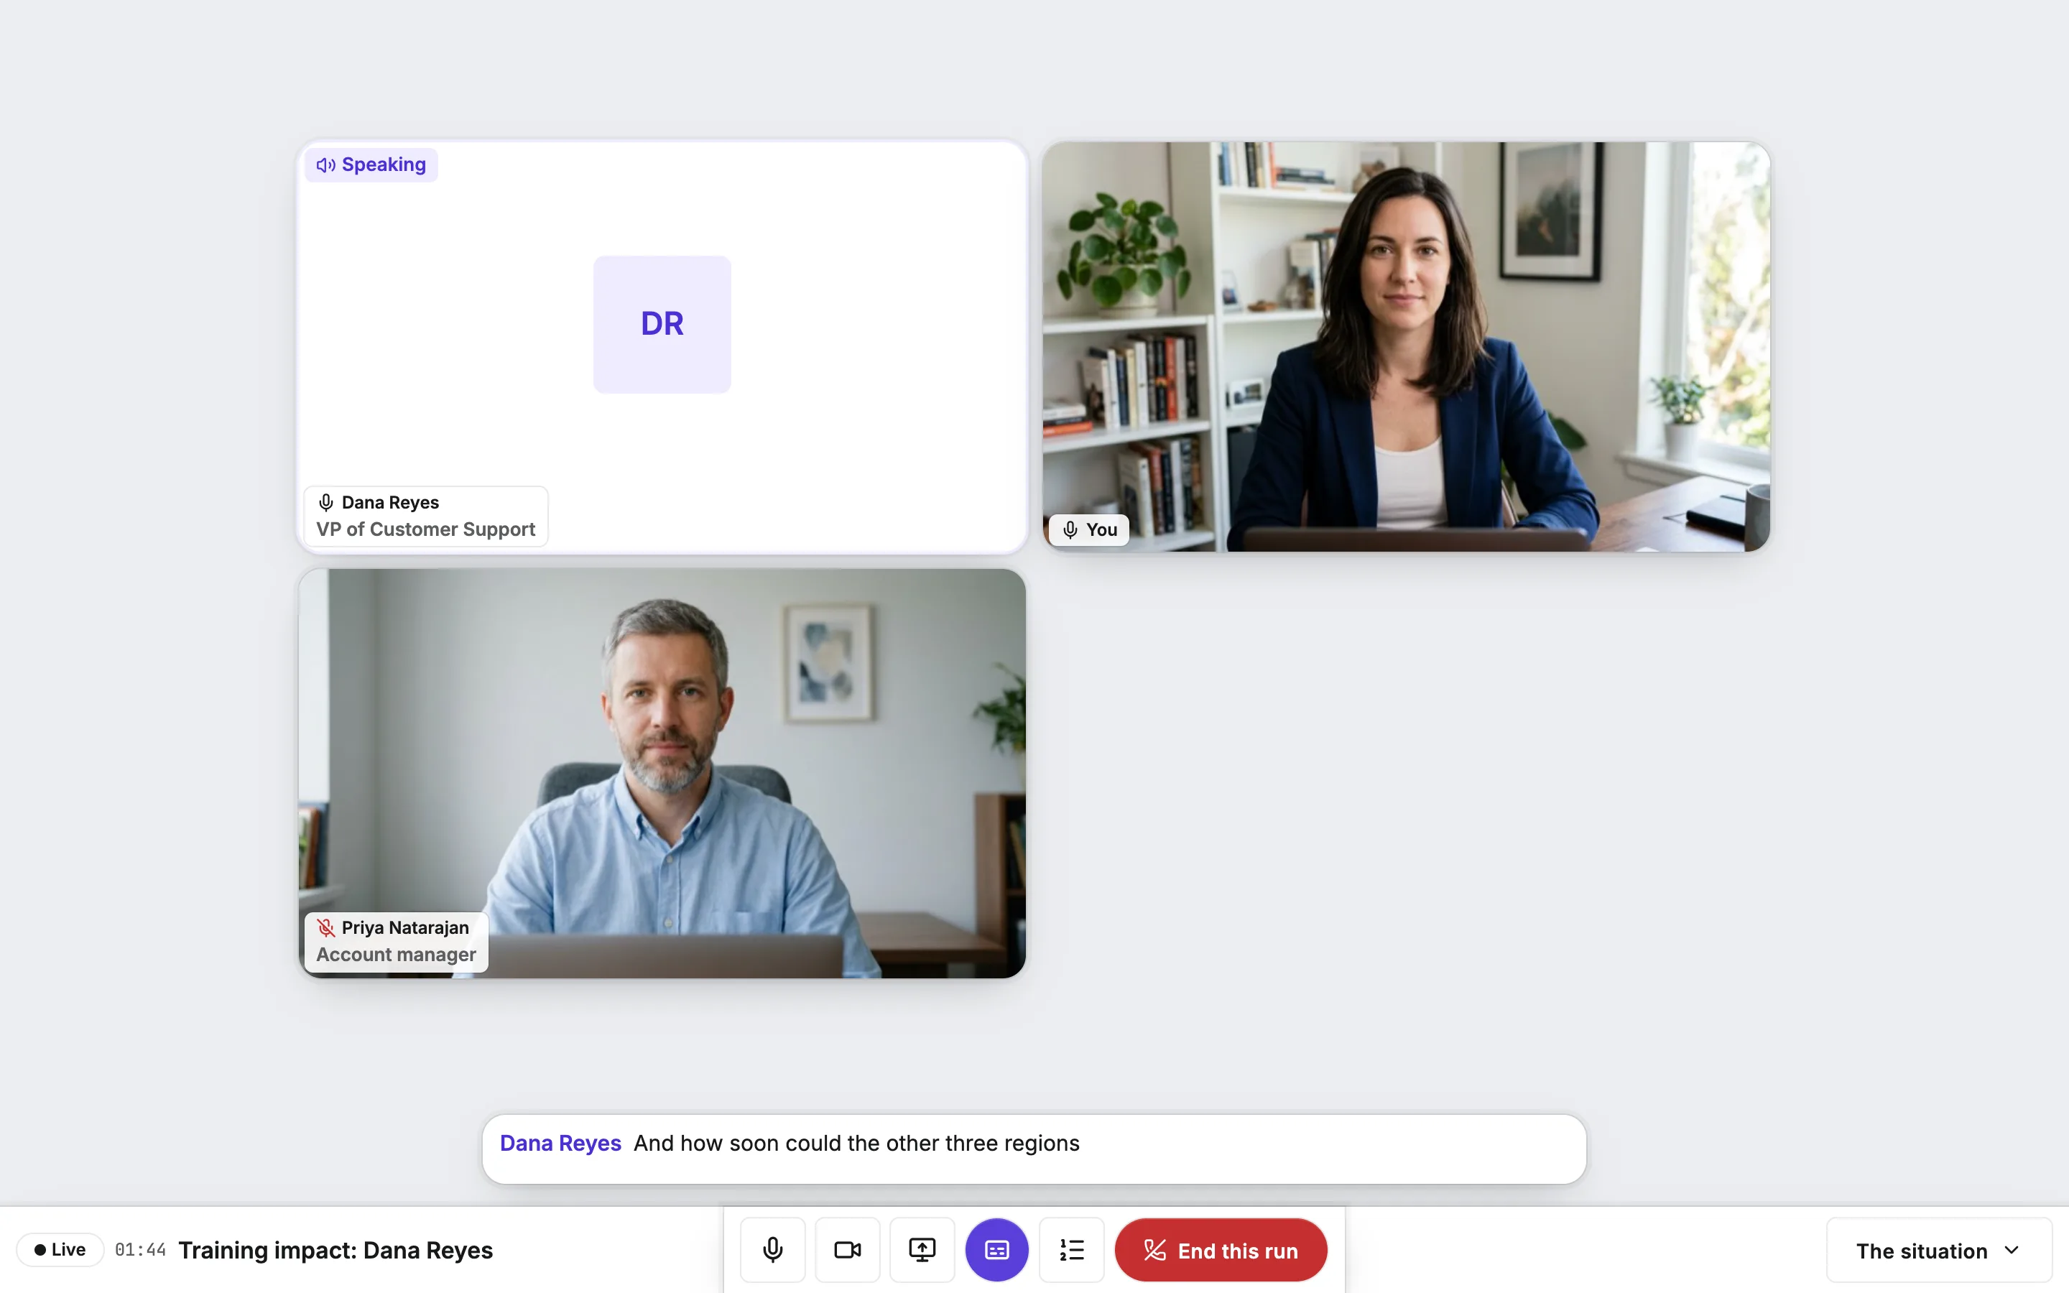Click the caption text 'And how soon could…'
2069x1293 pixels.
[856, 1142]
